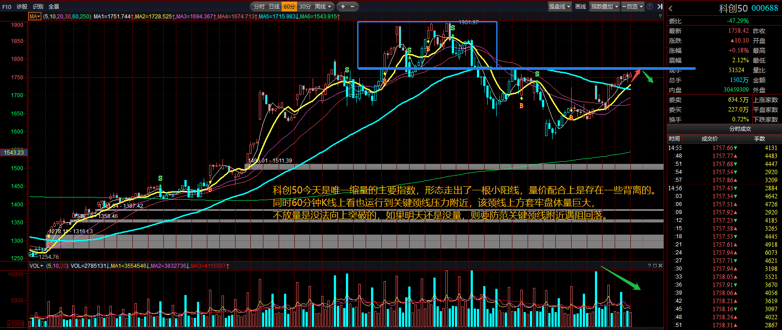Open the F10 company info
The image size is (782, 330).
6,7
